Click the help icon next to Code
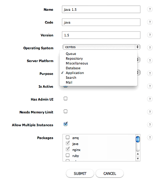 150,22
